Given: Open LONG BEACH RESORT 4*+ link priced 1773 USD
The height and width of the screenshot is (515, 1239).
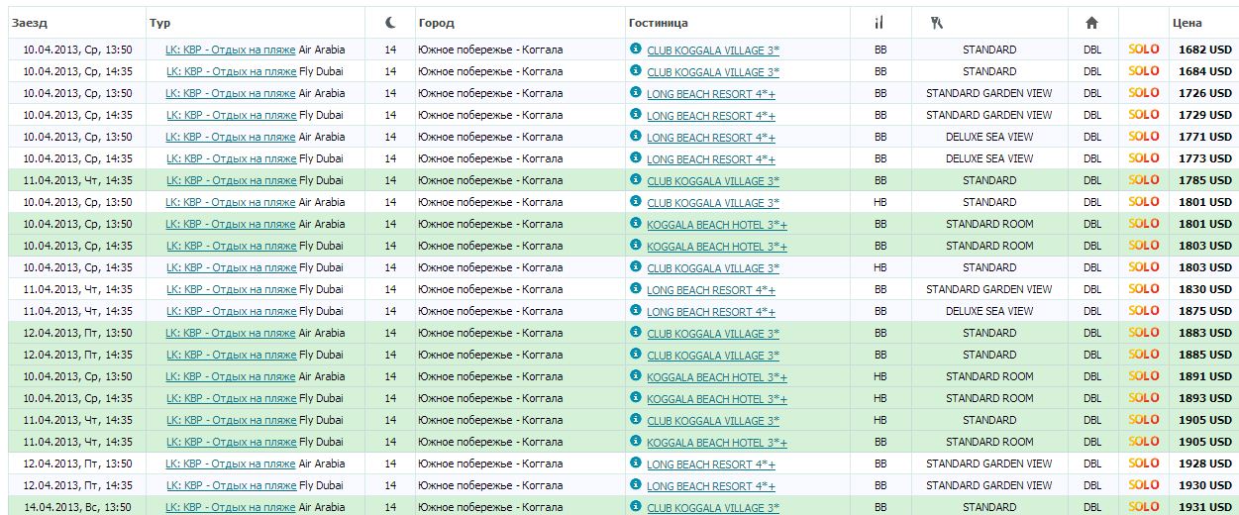Looking at the screenshot, I should coord(711,159).
